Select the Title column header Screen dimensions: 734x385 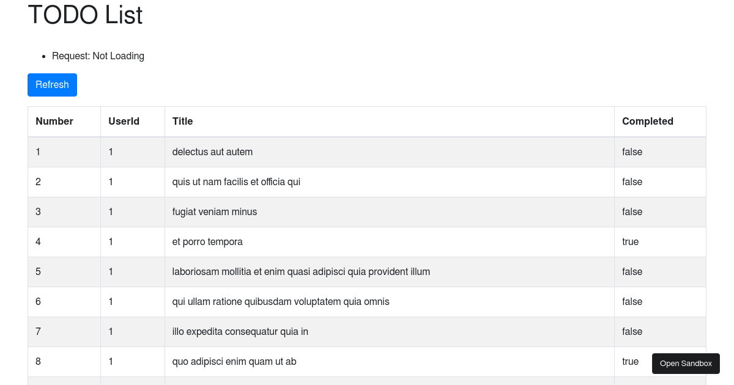[x=182, y=121]
